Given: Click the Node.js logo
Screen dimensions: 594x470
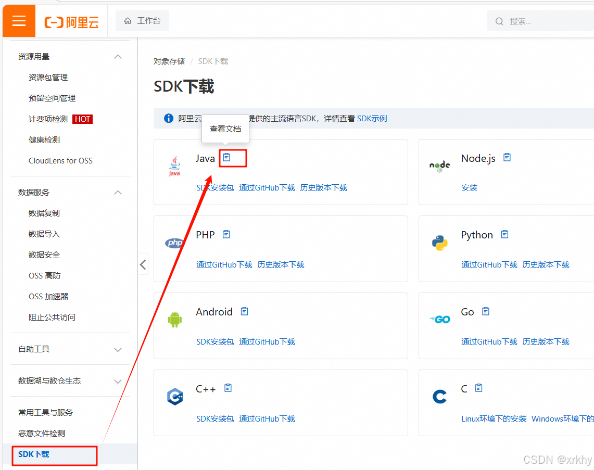Looking at the screenshot, I should coord(440,166).
